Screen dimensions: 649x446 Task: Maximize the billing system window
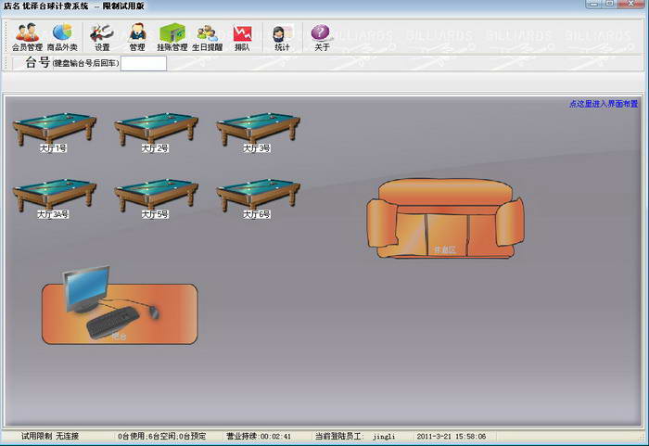coord(610,4)
